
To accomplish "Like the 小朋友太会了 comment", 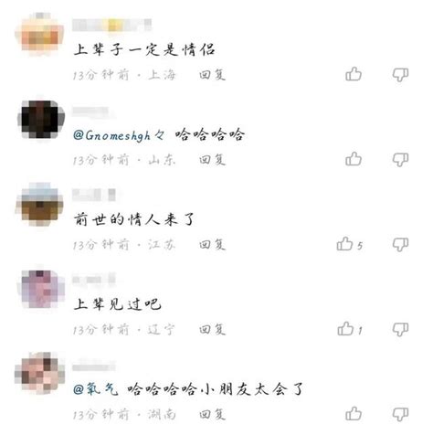I will 354,413.
